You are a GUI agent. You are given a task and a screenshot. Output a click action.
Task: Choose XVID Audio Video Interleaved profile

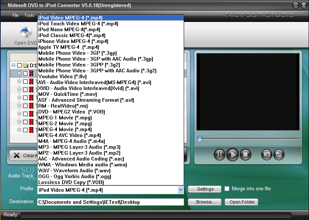click(111, 88)
